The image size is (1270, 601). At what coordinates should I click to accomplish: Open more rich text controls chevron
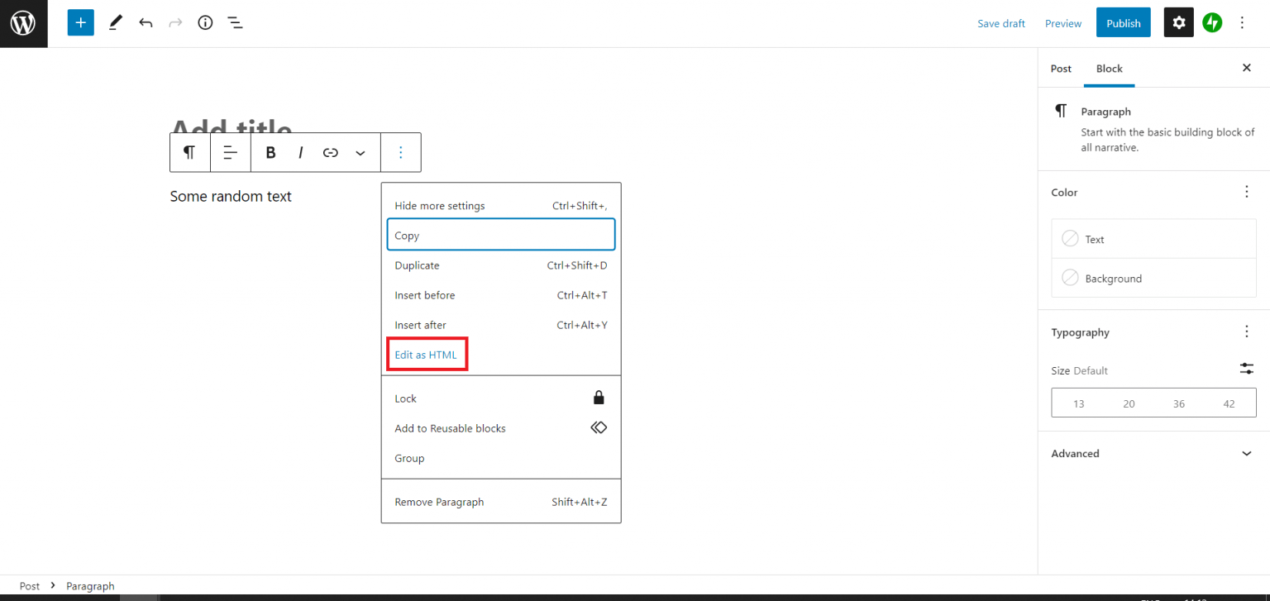point(360,153)
